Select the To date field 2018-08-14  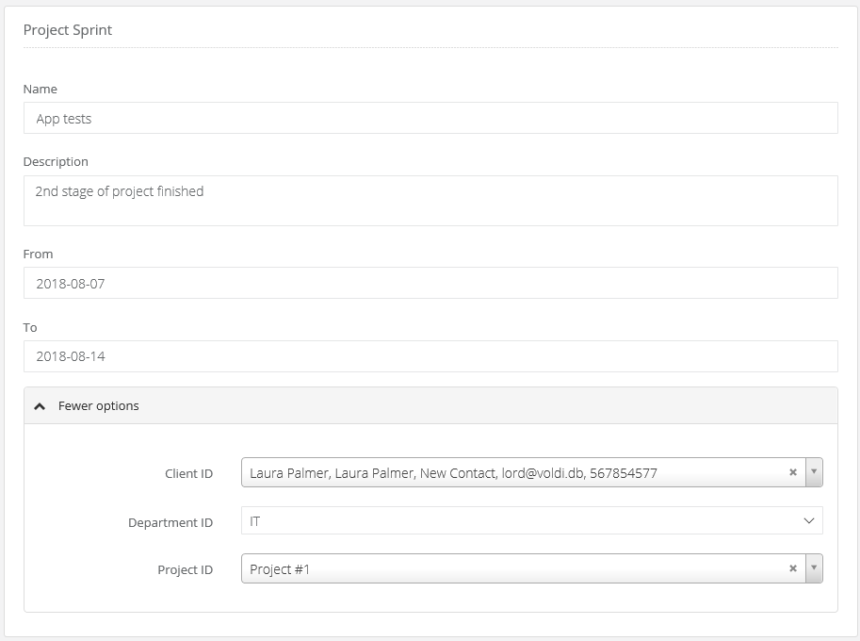pyautogui.click(x=430, y=356)
